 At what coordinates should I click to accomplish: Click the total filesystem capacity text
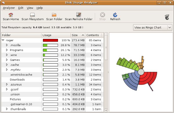point(42,27)
